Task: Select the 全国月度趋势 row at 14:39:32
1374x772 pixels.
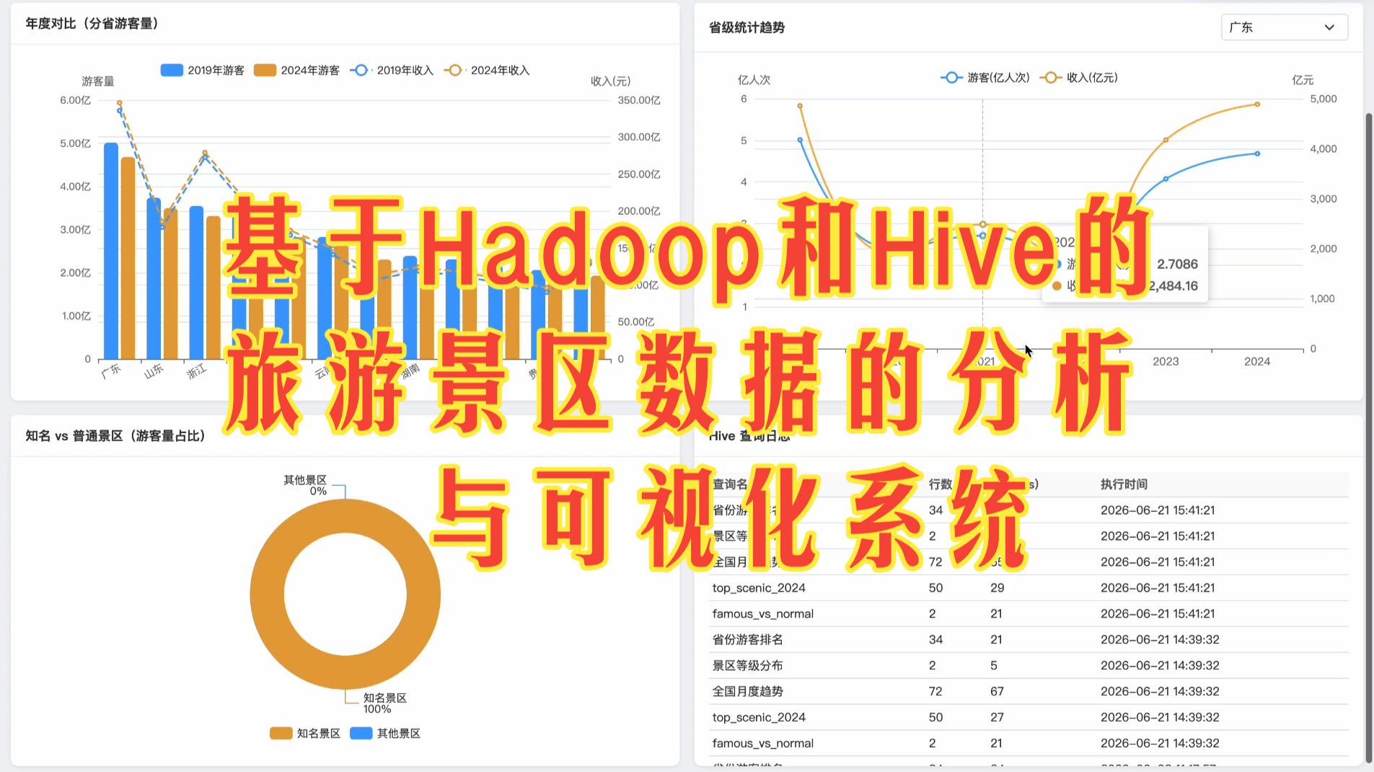Action: click(1029, 691)
